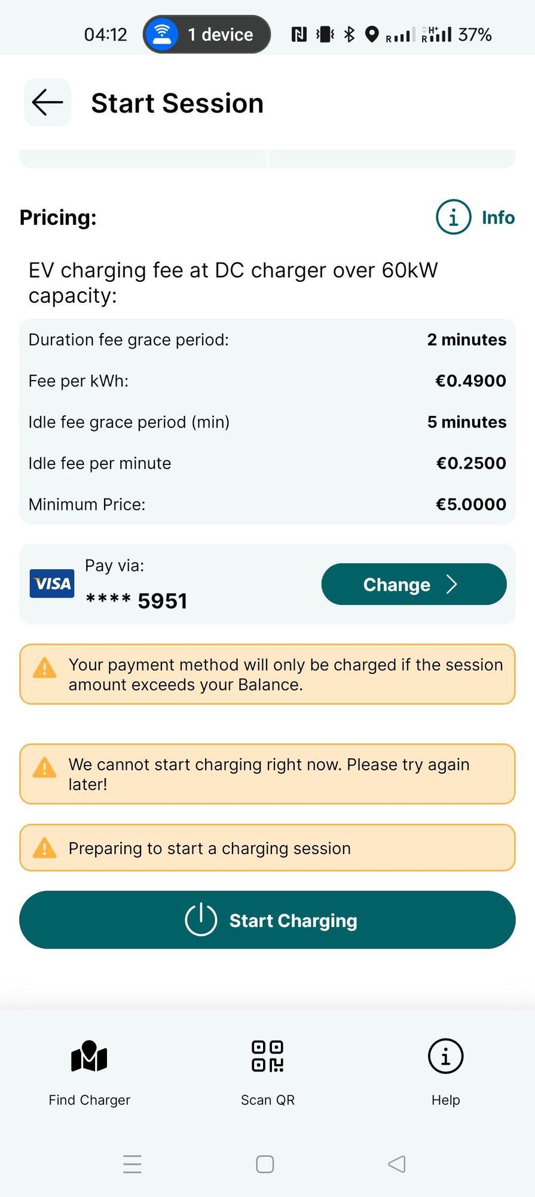Start Charging session button
Image resolution: width=535 pixels, height=1197 pixels.
(267, 920)
